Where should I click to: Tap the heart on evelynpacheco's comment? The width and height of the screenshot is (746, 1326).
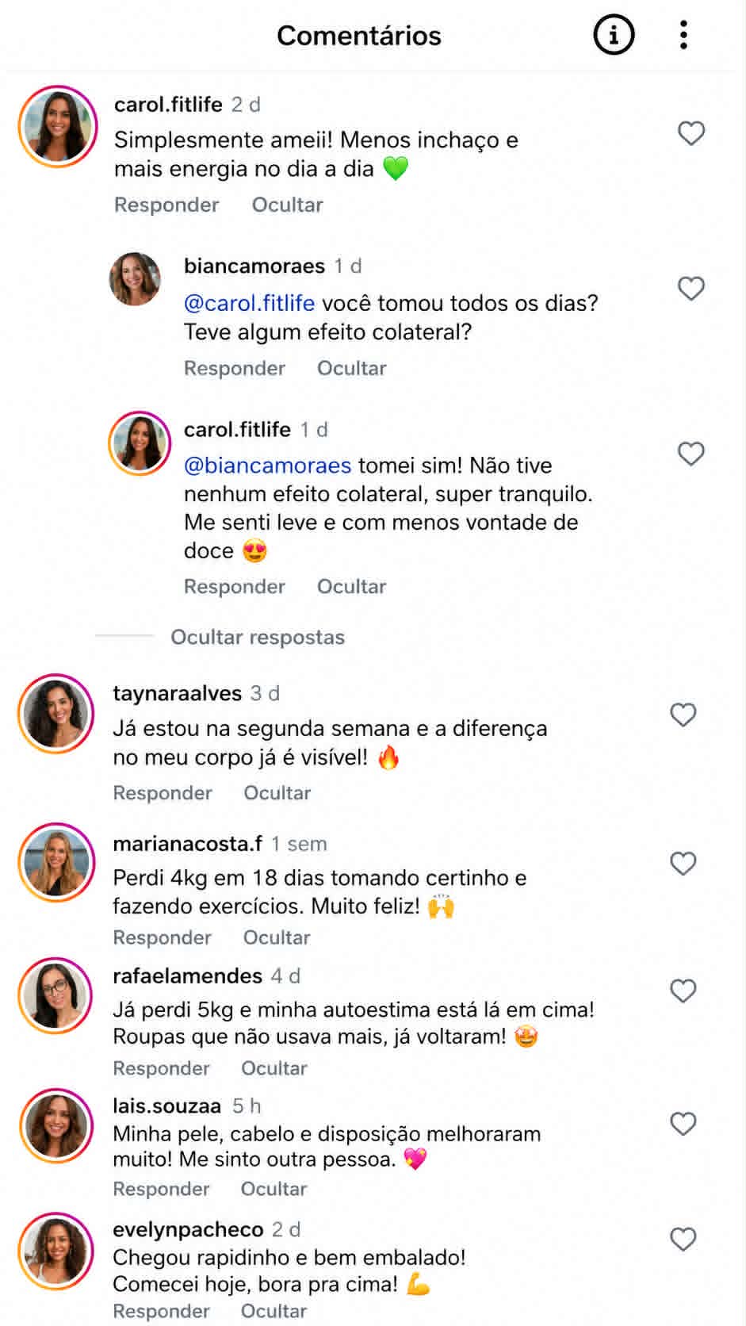click(683, 1239)
